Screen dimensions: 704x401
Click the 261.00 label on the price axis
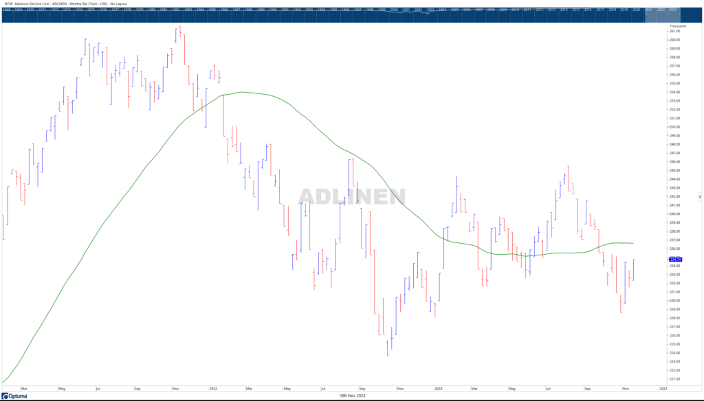click(x=674, y=31)
